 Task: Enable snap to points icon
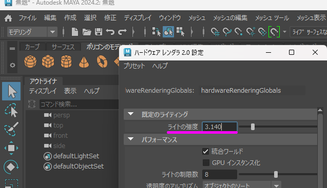pyautogui.click(x=238, y=32)
